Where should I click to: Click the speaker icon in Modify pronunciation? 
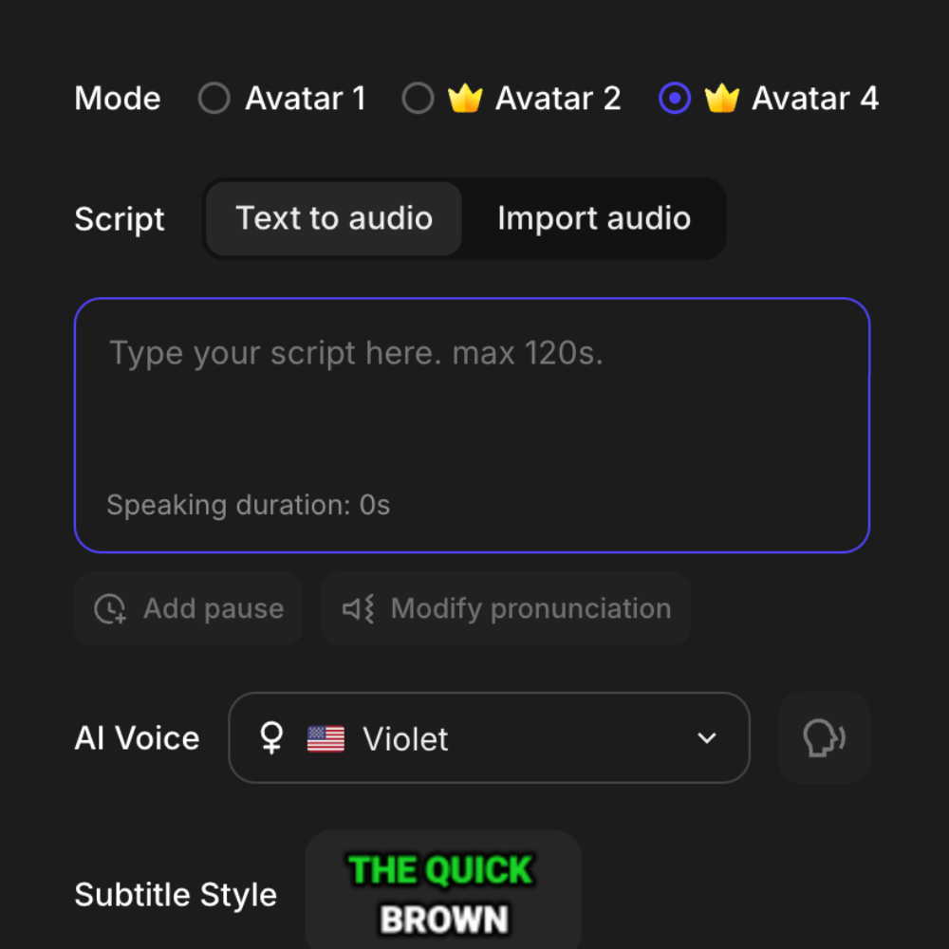coord(359,608)
